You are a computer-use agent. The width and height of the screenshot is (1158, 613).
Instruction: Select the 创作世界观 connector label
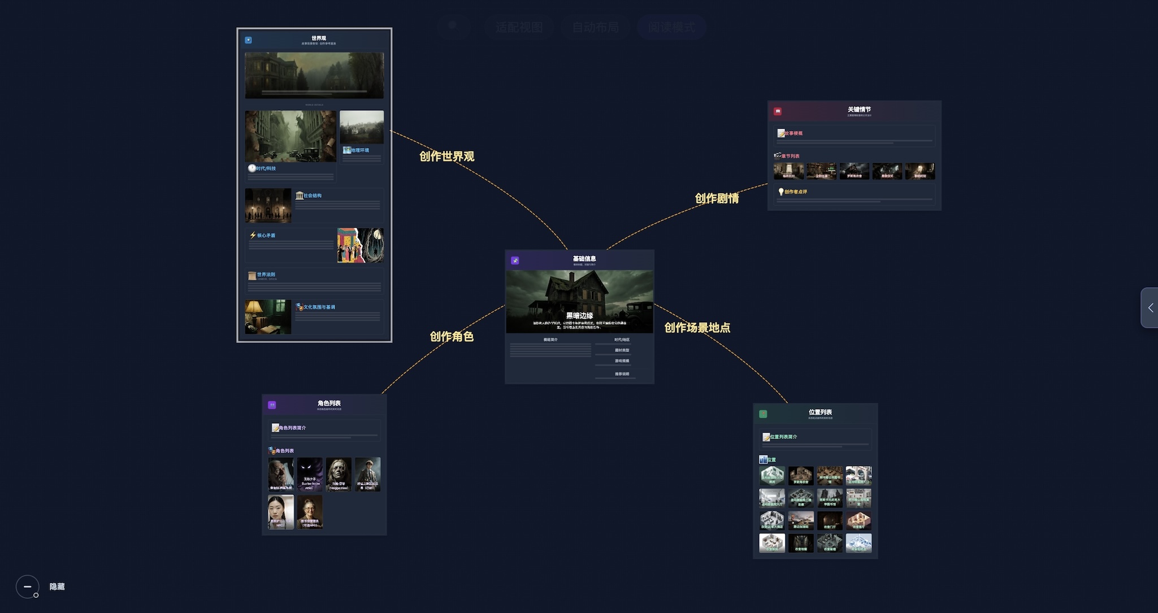pyautogui.click(x=446, y=156)
